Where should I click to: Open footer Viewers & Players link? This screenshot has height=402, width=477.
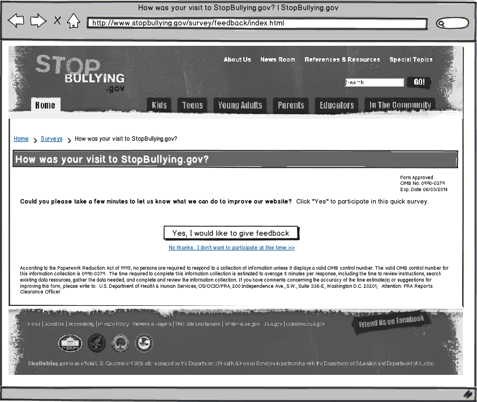pos(152,324)
